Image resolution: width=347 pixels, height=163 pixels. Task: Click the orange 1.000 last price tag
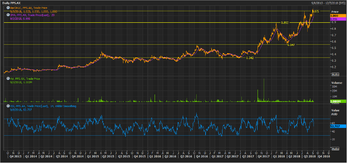click(x=338, y=16)
